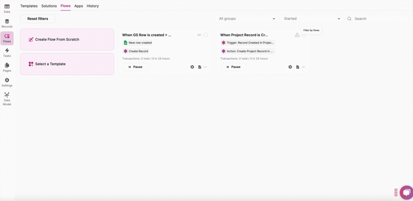Open the Data section in the sidebar

(x=7, y=9)
